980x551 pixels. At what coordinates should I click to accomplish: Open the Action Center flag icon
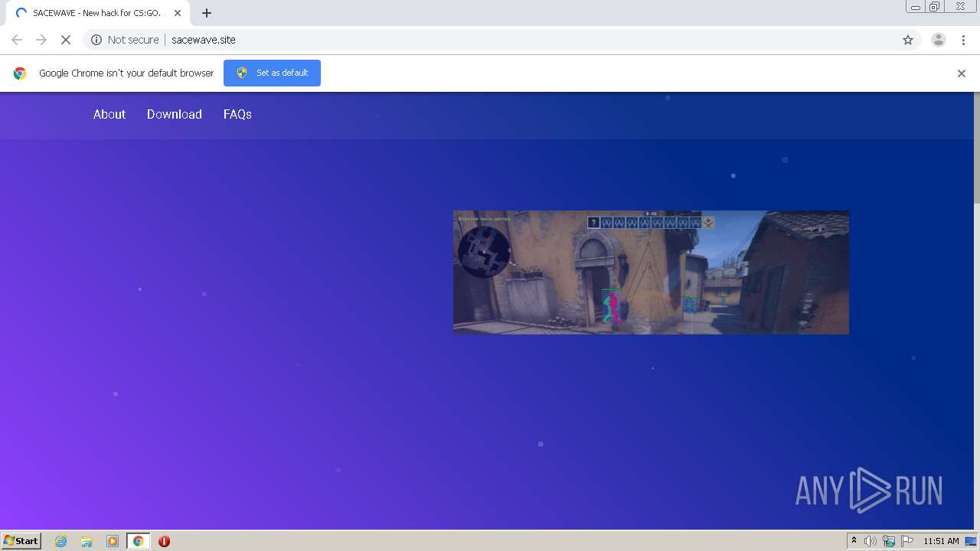pos(907,541)
